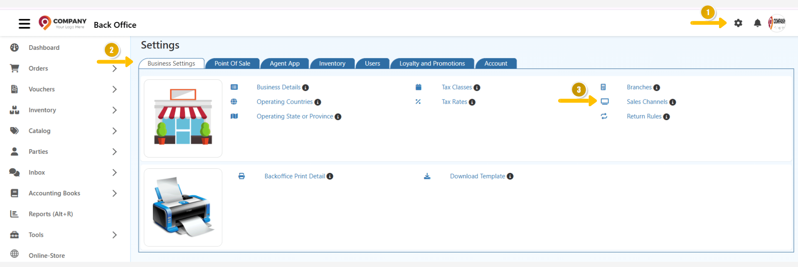The width and height of the screenshot is (798, 267).
Task: Click the Inventory boxes icon
Action: click(x=15, y=110)
